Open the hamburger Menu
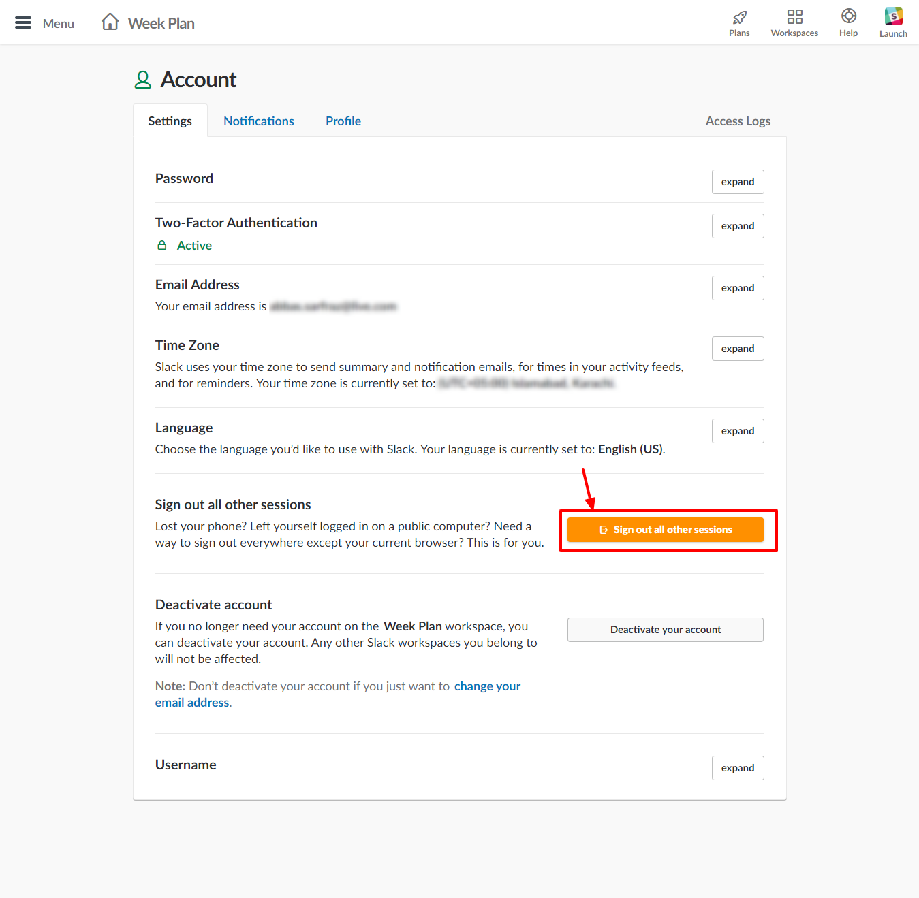The width and height of the screenshot is (919, 898). [22, 22]
